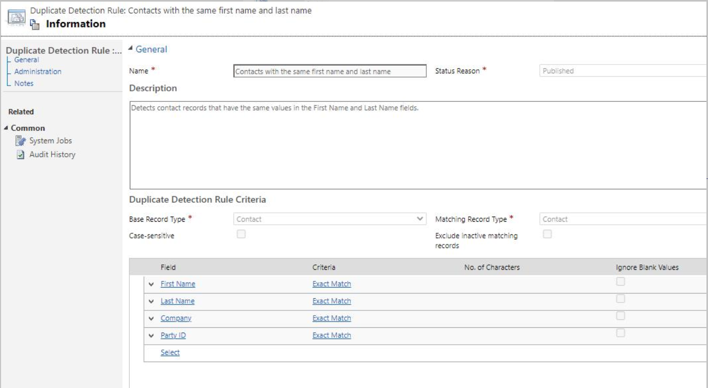Click Exact Match criteria for Last Name
The image size is (708, 388).
click(331, 301)
